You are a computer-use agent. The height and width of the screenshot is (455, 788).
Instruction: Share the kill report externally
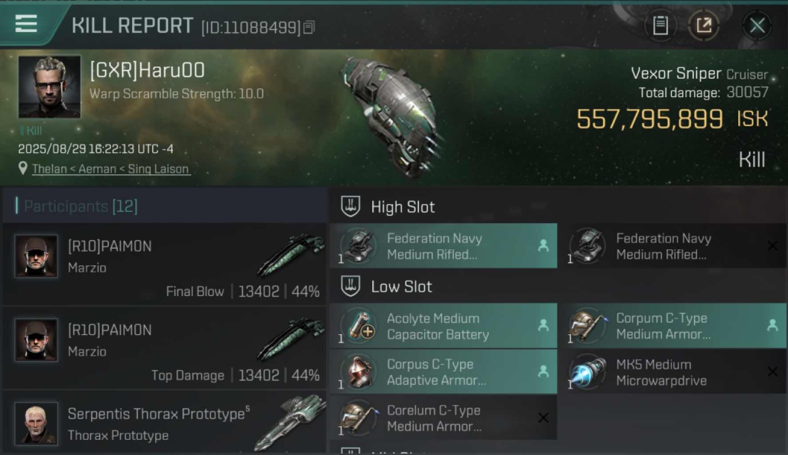pyautogui.click(x=704, y=25)
